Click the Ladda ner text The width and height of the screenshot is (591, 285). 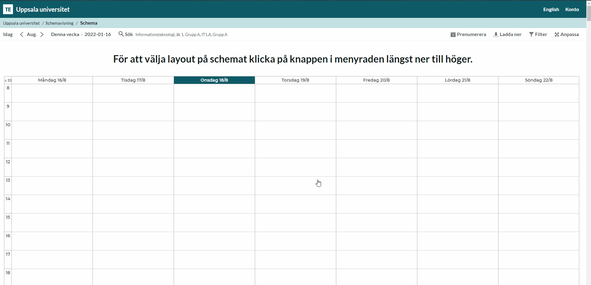point(510,35)
